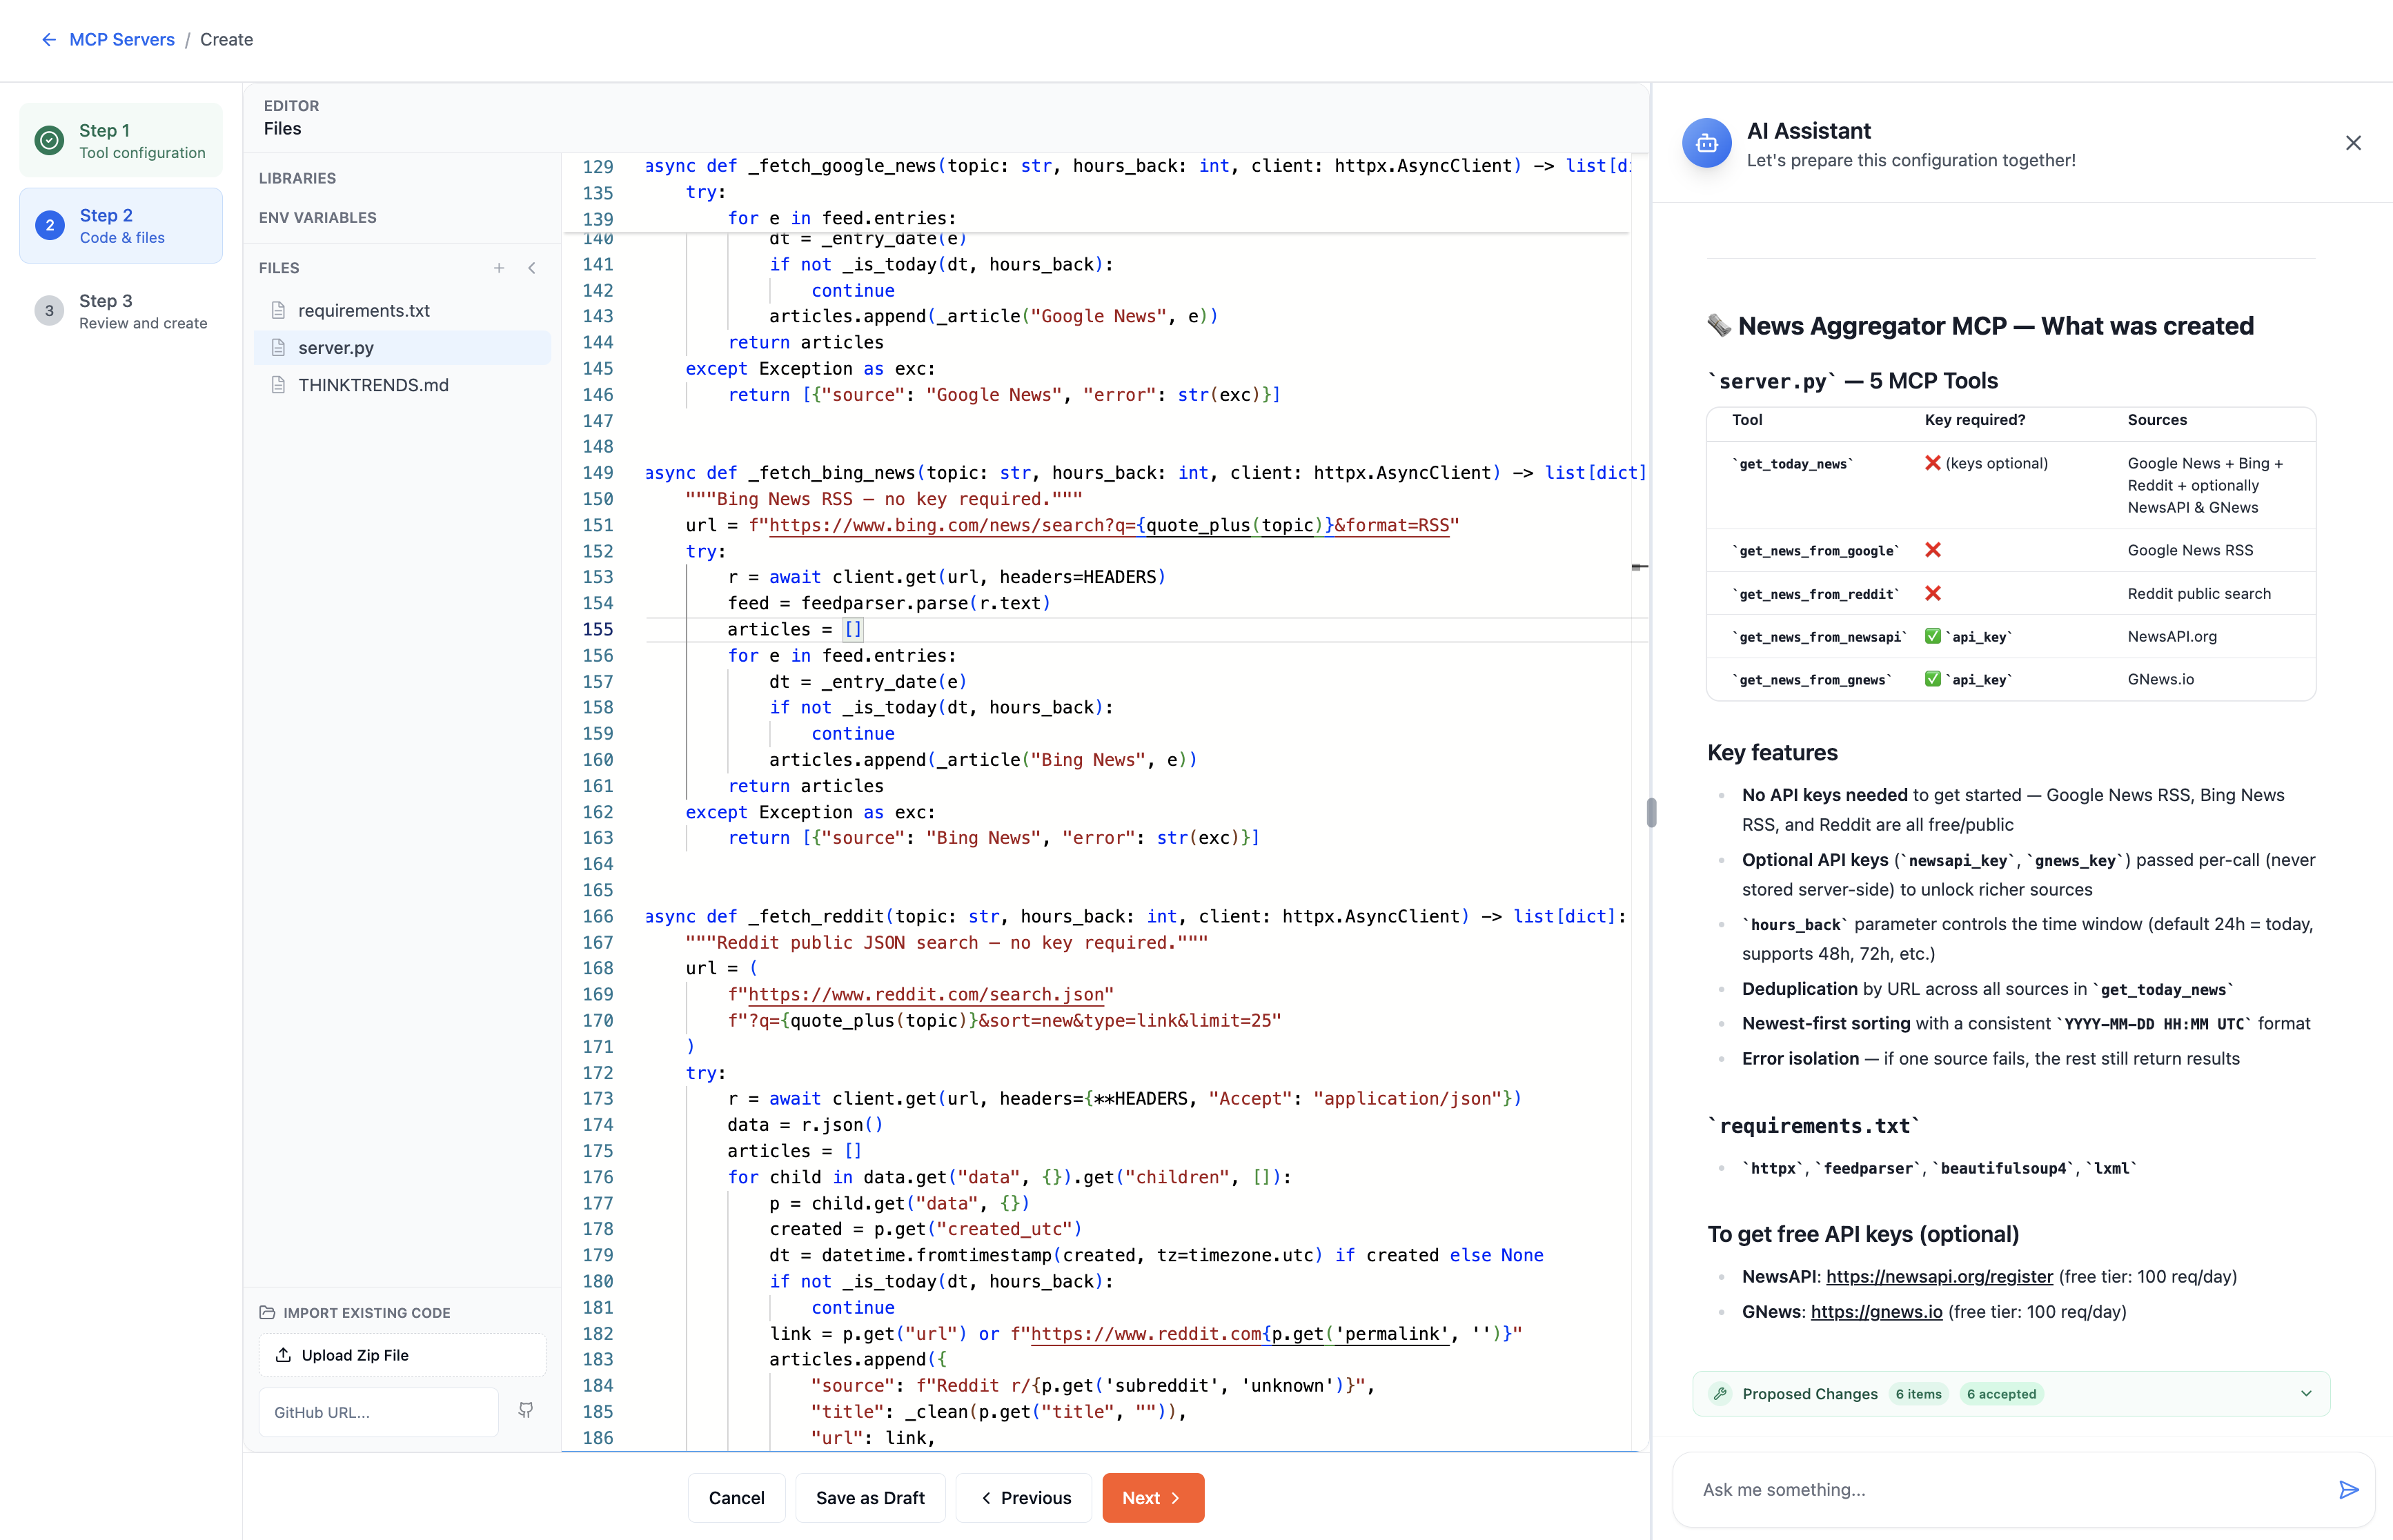The width and height of the screenshot is (2393, 1540).
Task: Go to Step 1 Tool configuration
Action: 121,141
